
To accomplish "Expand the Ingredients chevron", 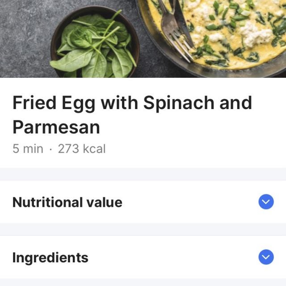I will 266,257.
